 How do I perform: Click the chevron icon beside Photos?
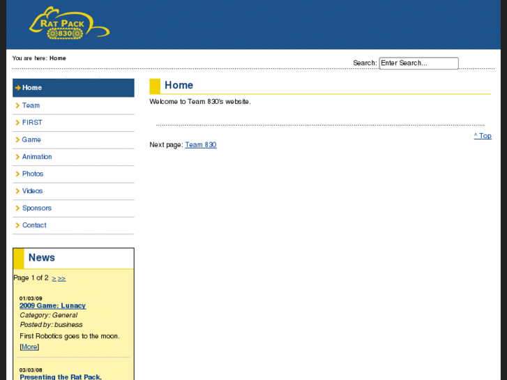point(18,174)
